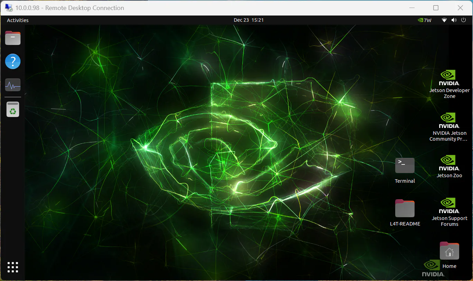Open the L4T-README folder
The height and width of the screenshot is (281, 473).
[x=405, y=213]
